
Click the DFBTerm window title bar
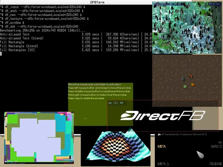pos(96,2)
